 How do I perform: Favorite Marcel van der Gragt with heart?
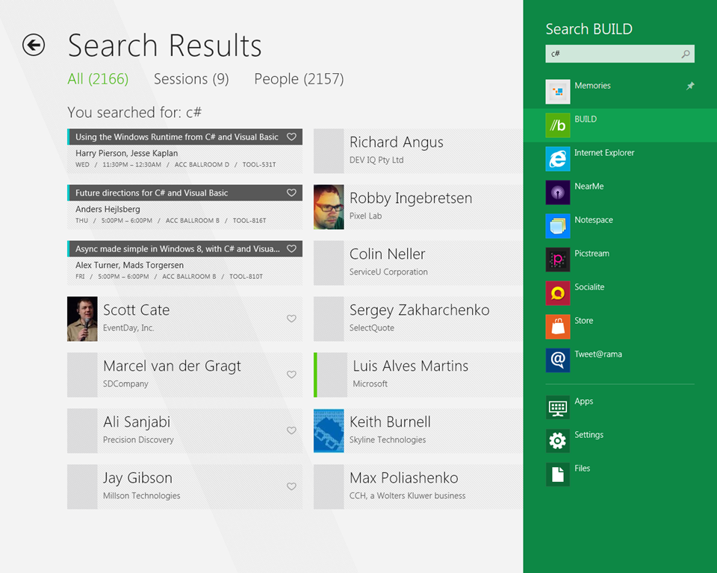point(291,375)
